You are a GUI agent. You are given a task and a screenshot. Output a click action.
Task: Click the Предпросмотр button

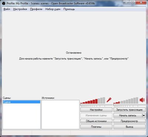tap(129, 121)
